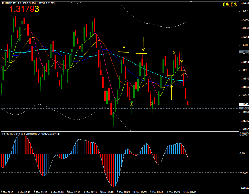Click the 5 Mar 09:16 time axis label
Screen dimensions: 249x194
(x=157, y=192)
